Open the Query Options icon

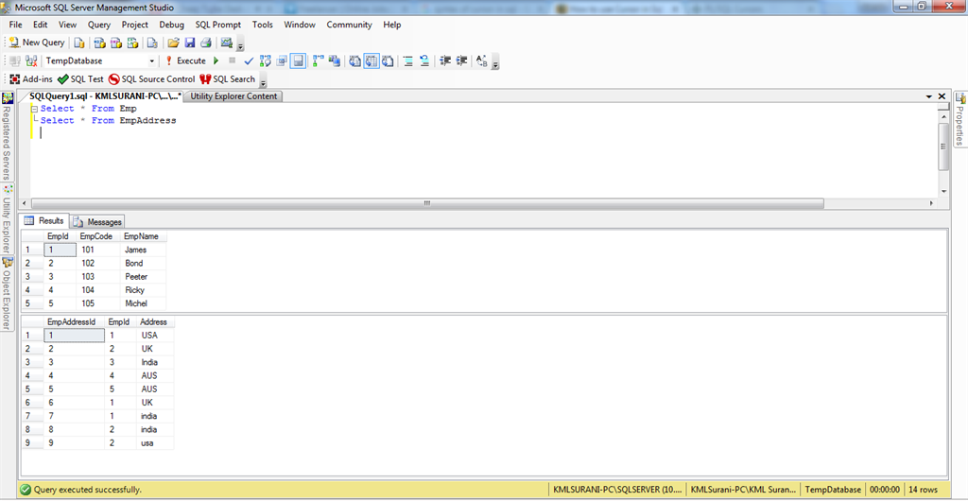pos(282,61)
